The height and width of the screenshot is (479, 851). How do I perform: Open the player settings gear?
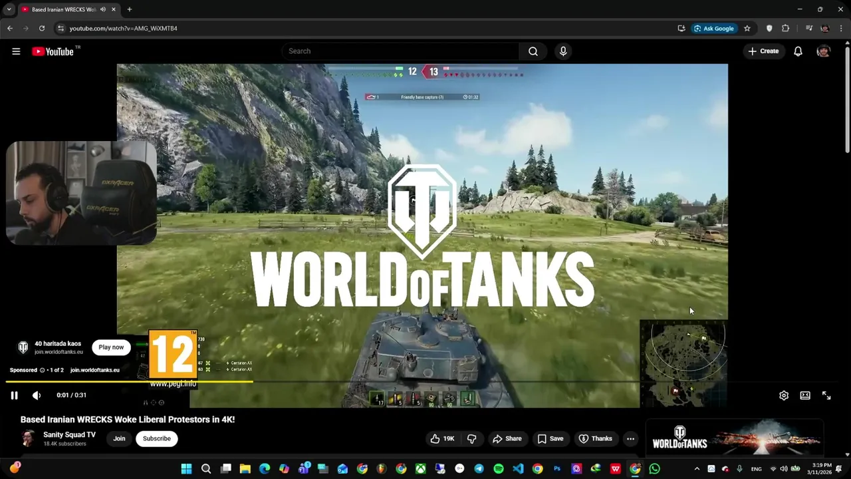click(x=784, y=395)
